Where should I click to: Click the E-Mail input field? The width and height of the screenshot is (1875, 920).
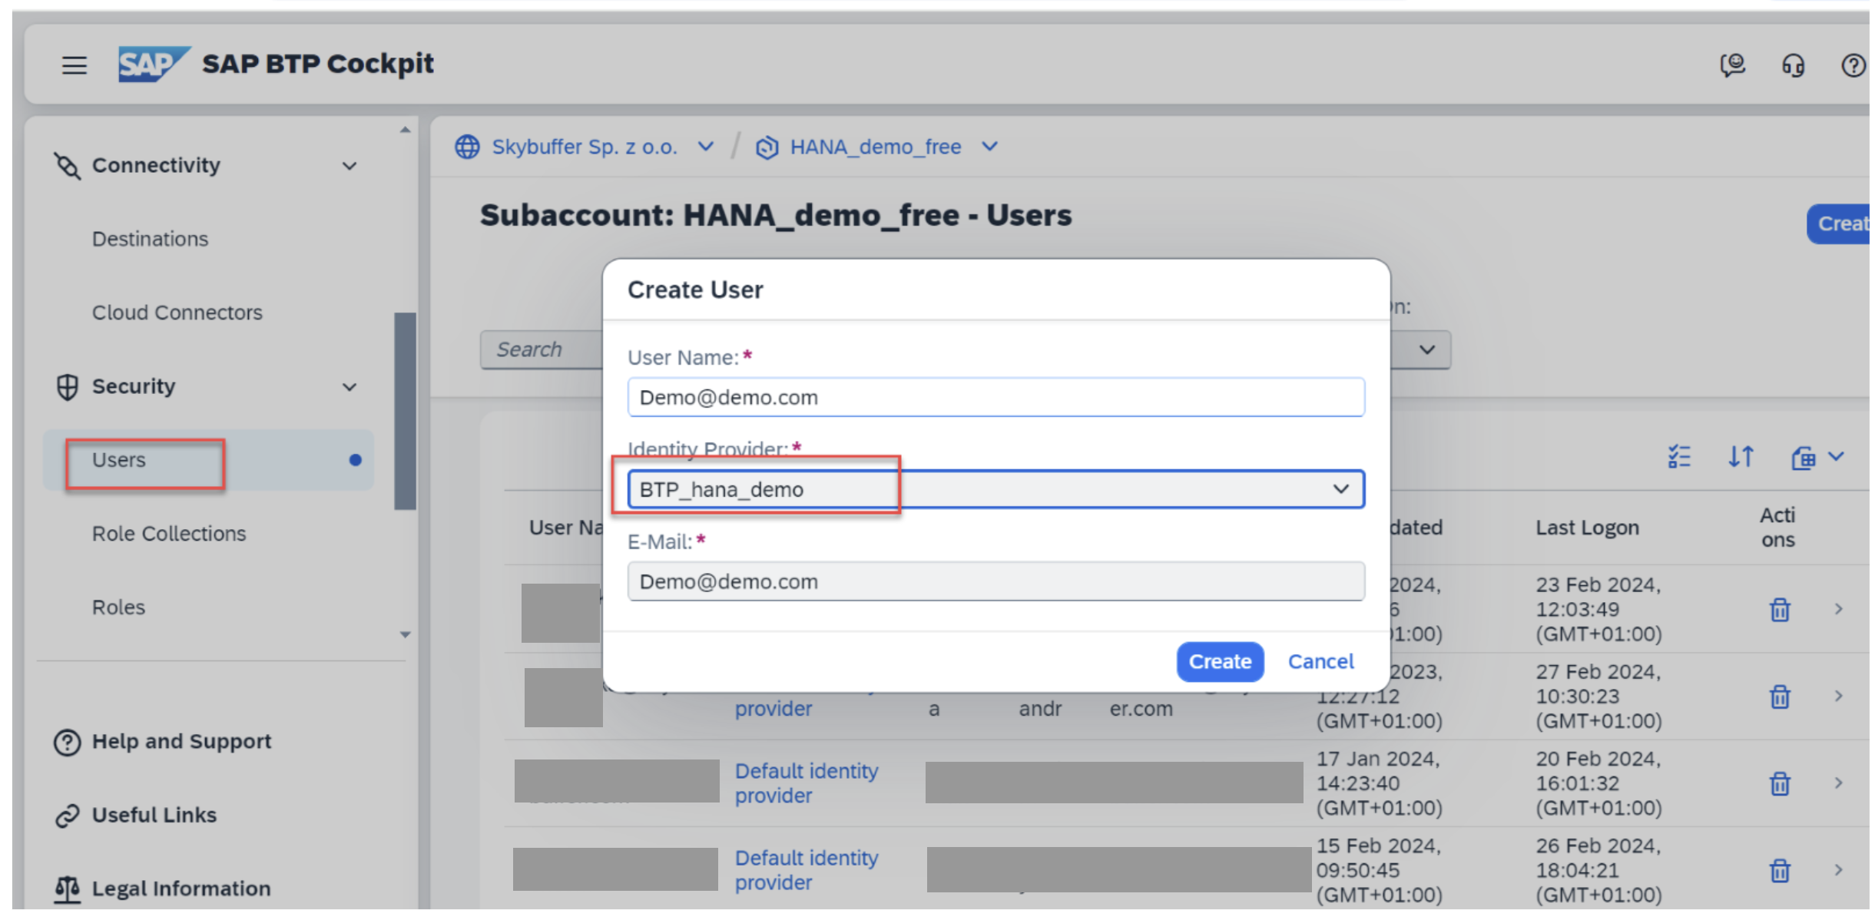(995, 581)
